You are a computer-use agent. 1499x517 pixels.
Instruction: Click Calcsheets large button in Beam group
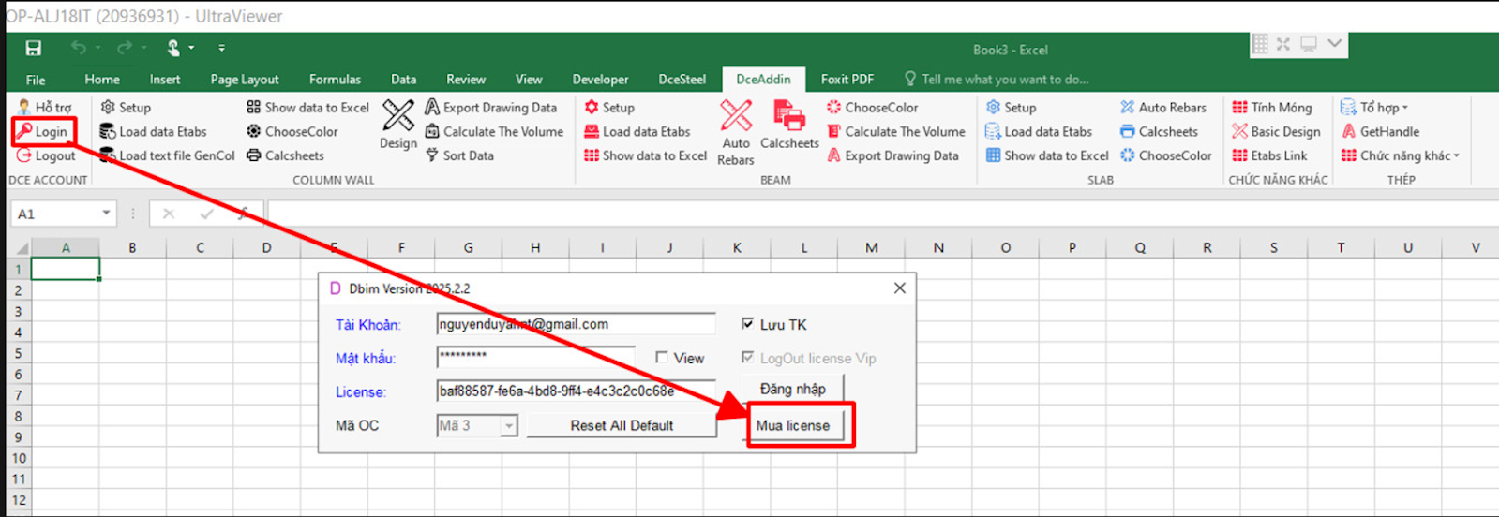pos(789,125)
